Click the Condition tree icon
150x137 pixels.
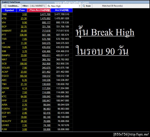tap(5, 6)
